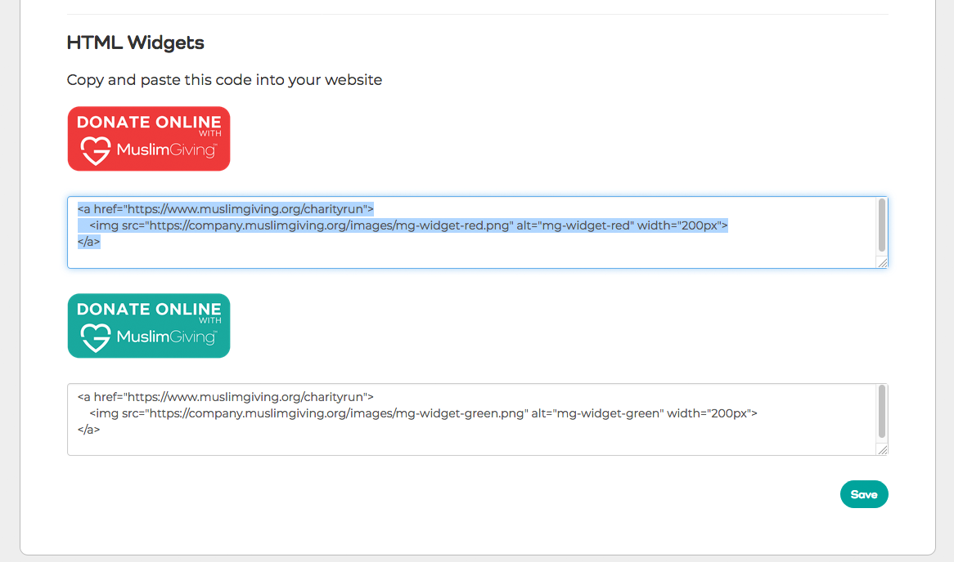Click inside the red widget code textarea
The width and height of the screenshot is (954, 562).
(478, 232)
